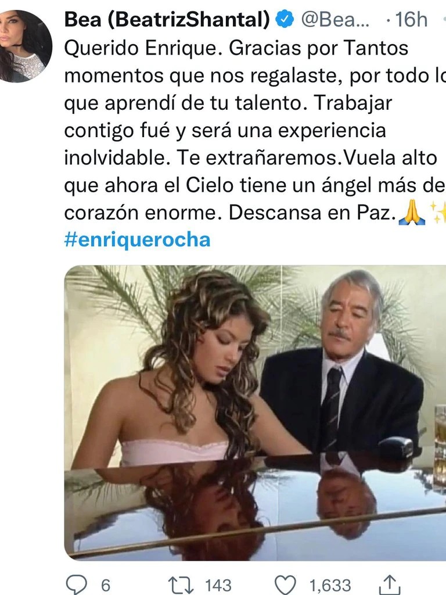Tap the reply speech bubble icon
The image size is (446, 595).
(76, 585)
